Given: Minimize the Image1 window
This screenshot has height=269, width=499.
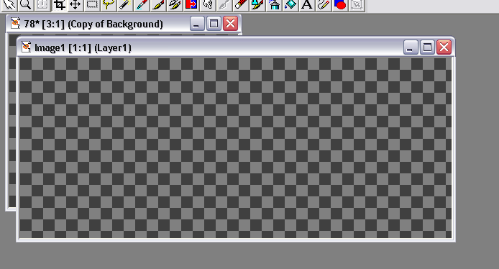Looking at the screenshot, I should tap(411, 47).
